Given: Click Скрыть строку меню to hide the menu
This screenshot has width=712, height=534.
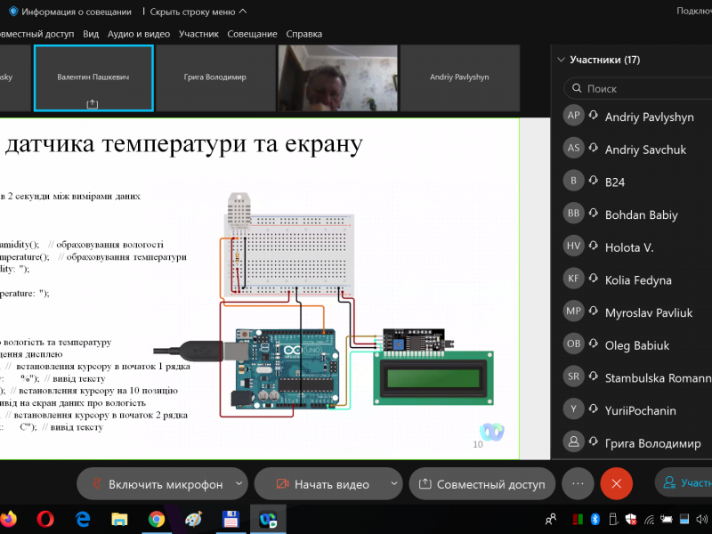Looking at the screenshot, I should 198,12.
